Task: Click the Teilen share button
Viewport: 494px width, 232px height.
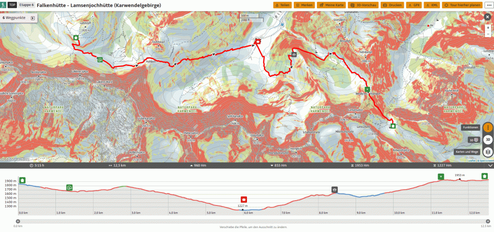Action: click(x=283, y=5)
